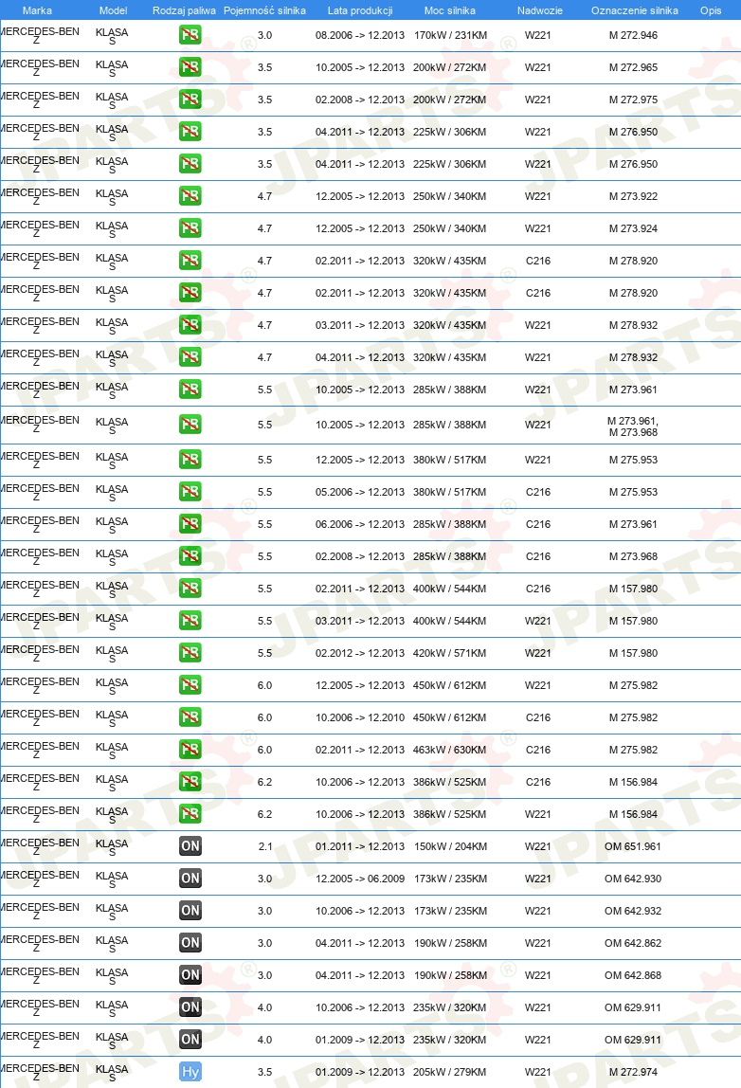Viewport: 741px width, 1088px height.
Task: Click the power value 463kW / 630KM
Action: [x=449, y=750]
